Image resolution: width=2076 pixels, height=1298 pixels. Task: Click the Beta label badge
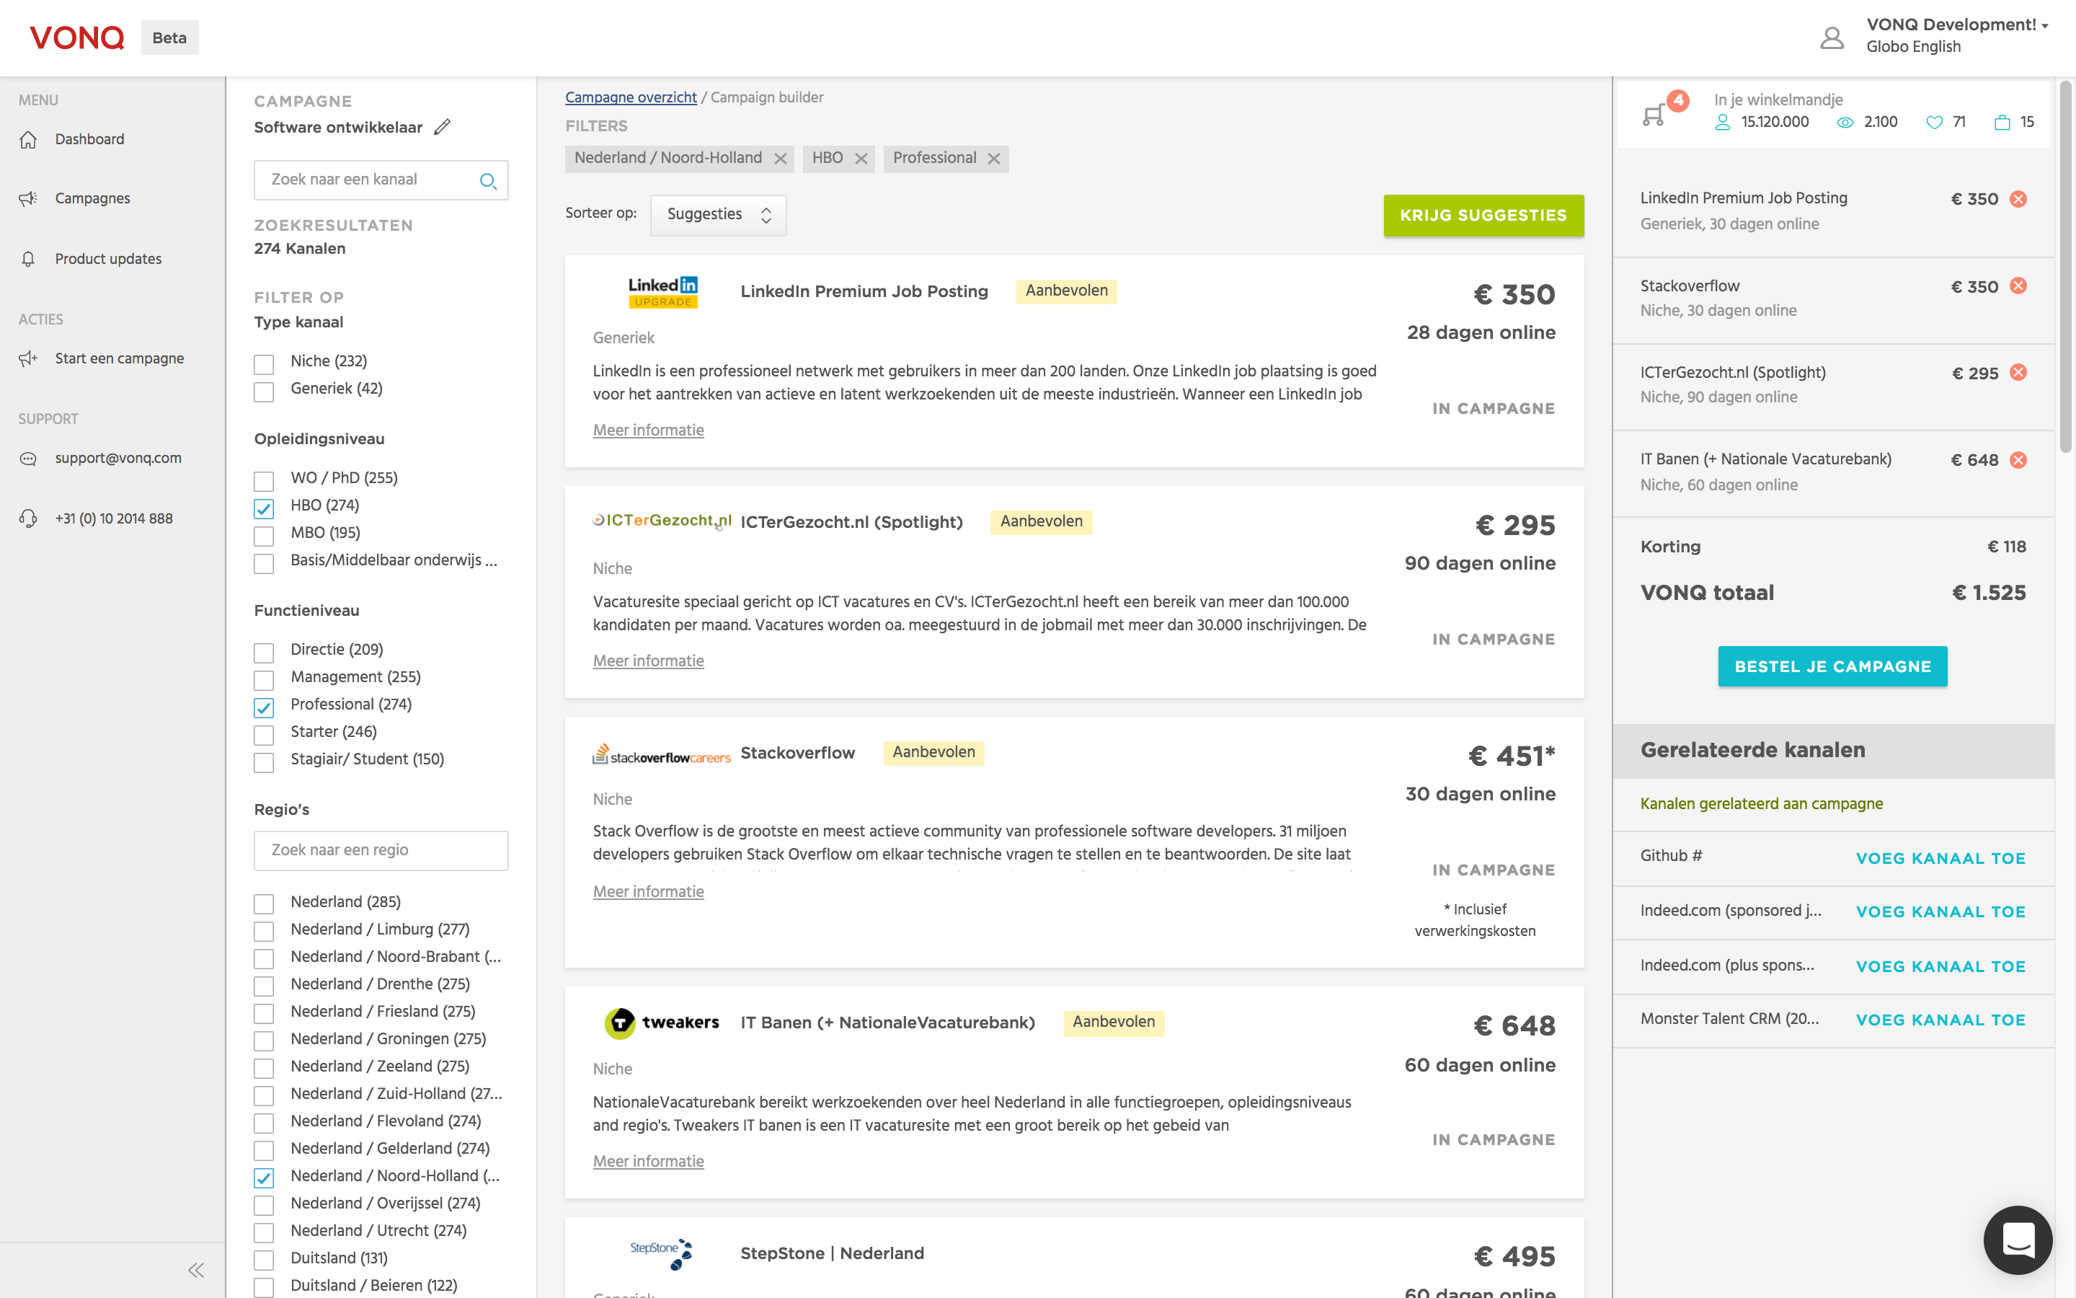pyautogui.click(x=170, y=37)
